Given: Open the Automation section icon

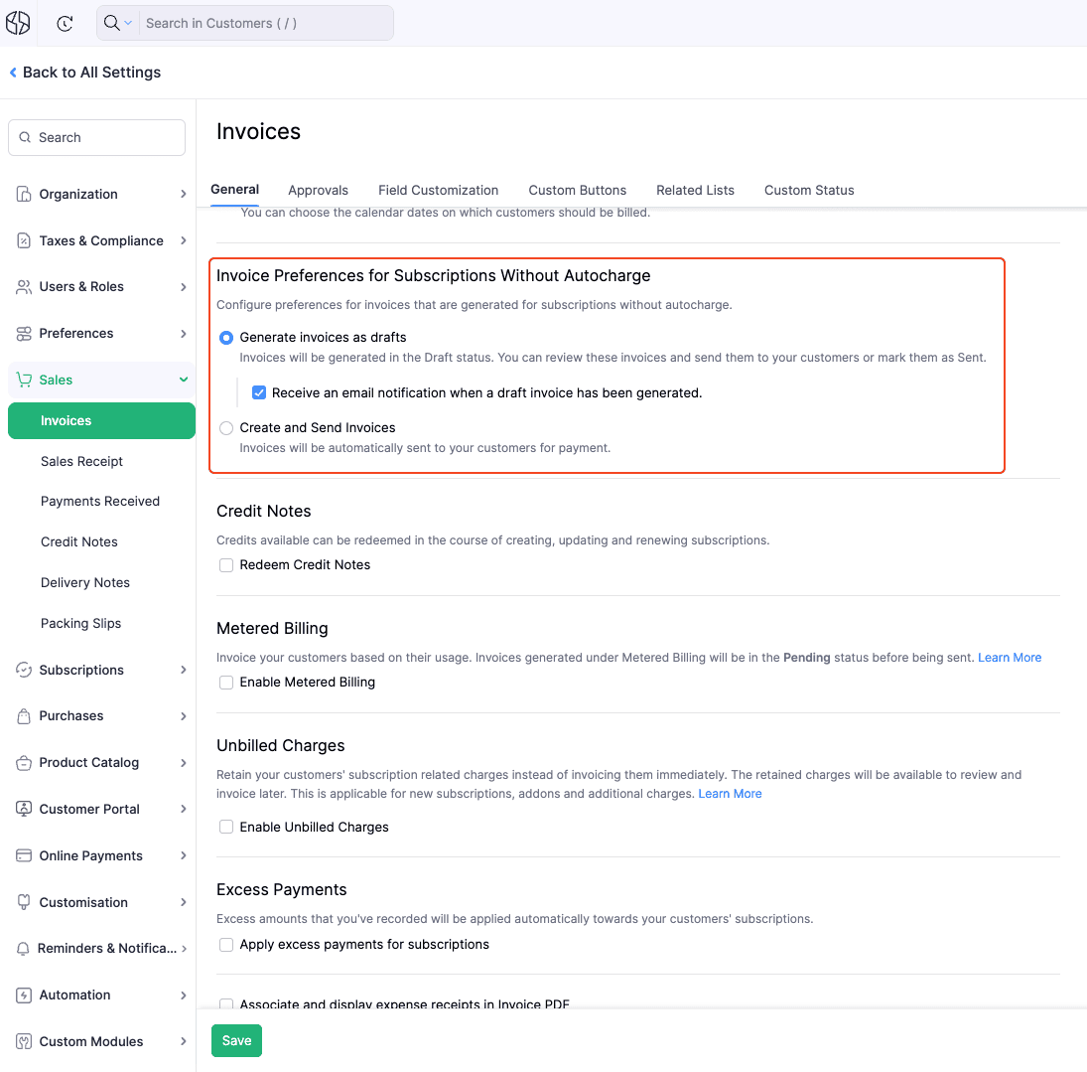Looking at the screenshot, I should (23, 995).
